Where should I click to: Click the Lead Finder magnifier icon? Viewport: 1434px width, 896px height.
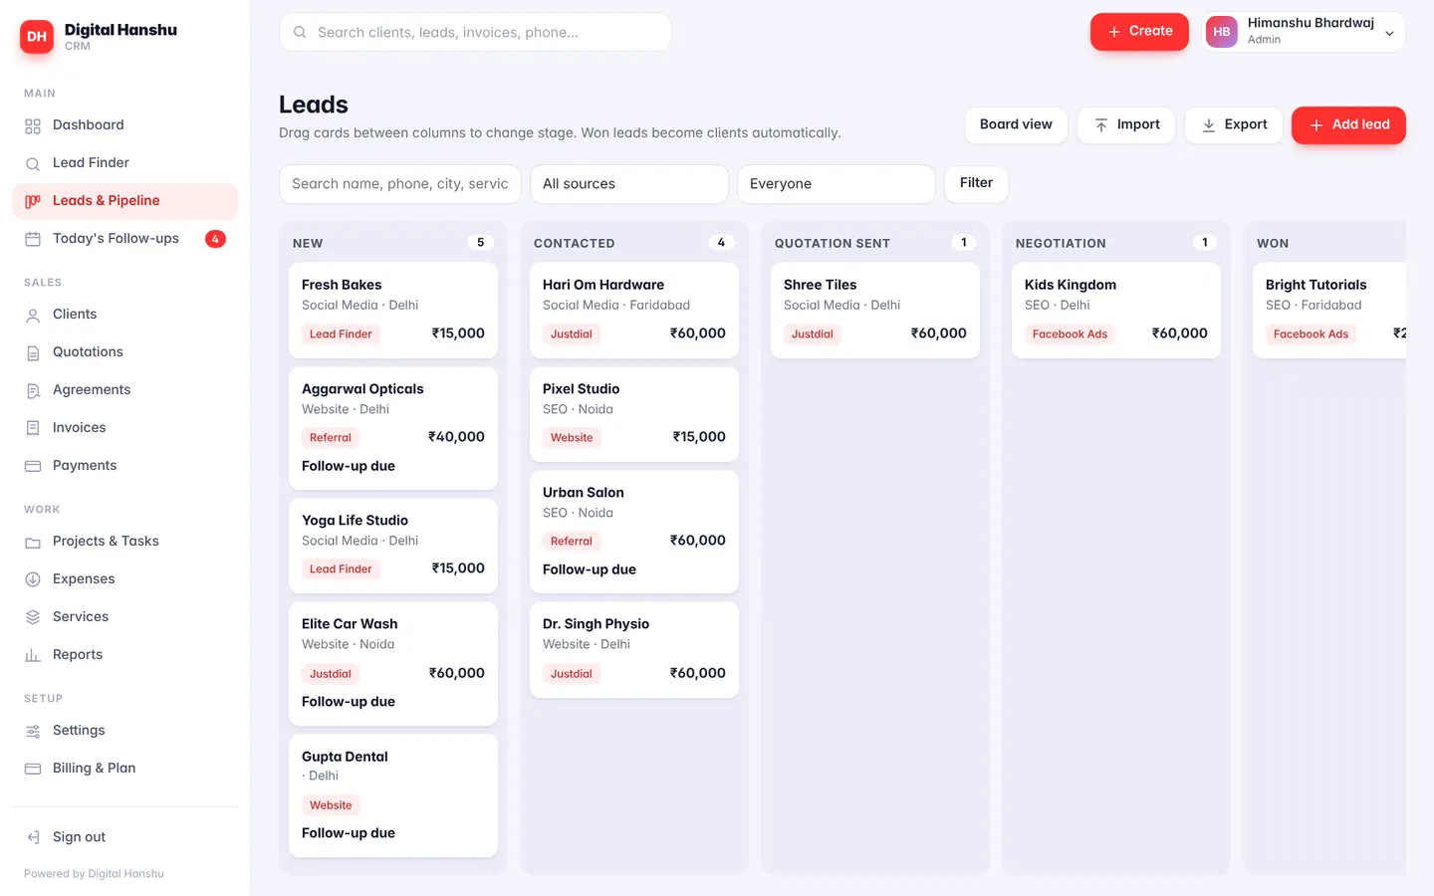[33, 163]
